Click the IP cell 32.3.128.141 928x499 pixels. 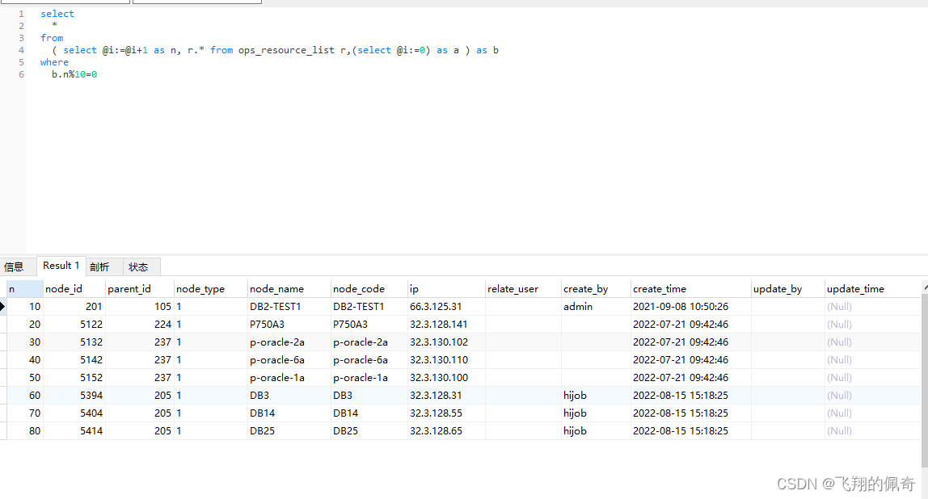tap(439, 325)
